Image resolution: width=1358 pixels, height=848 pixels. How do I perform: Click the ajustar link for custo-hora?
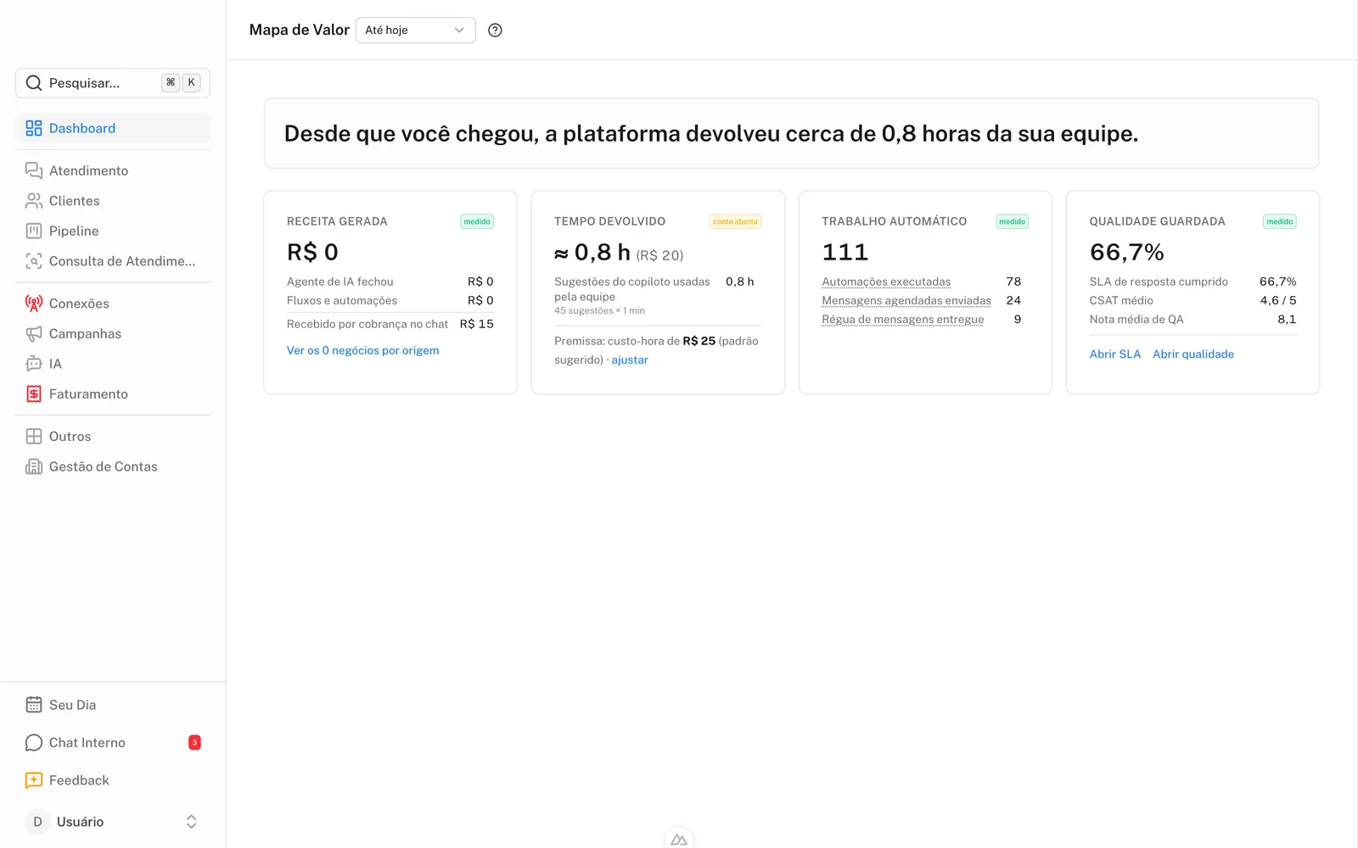click(x=630, y=360)
